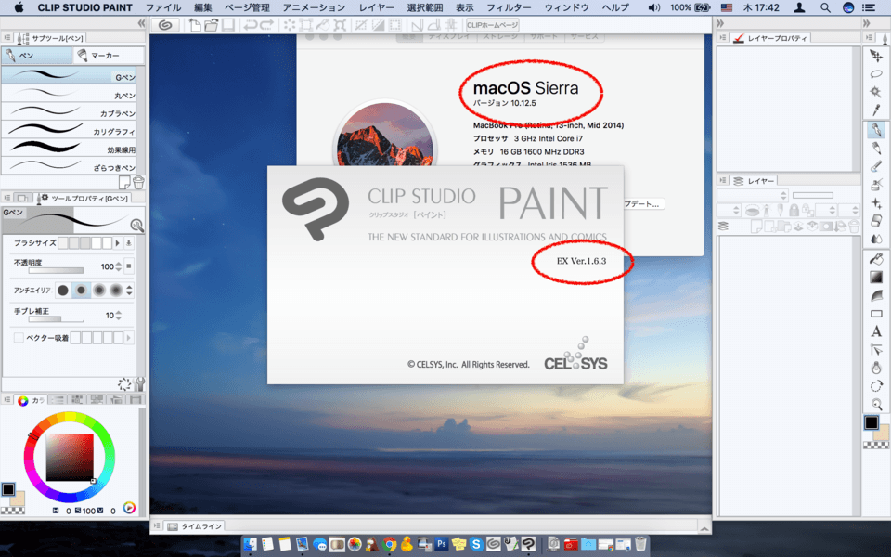Adjust 不透明度 value stepper
The height and width of the screenshot is (557, 891).
tap(118, 266)
